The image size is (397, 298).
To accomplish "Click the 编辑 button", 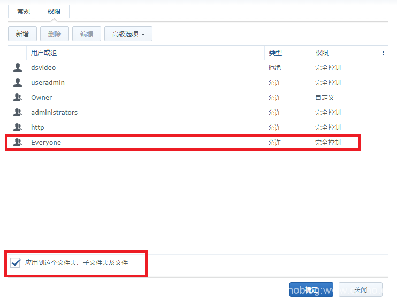I will coord(86,34).
